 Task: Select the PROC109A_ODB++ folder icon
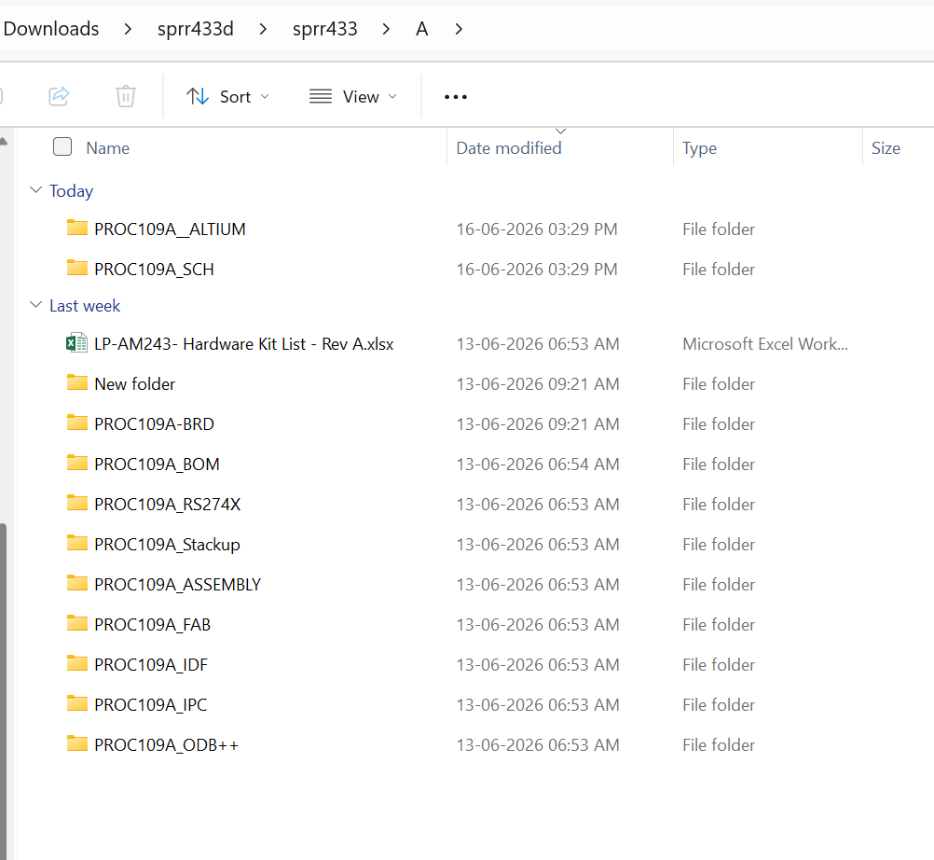pyautogui.click(x=76, y=743)
